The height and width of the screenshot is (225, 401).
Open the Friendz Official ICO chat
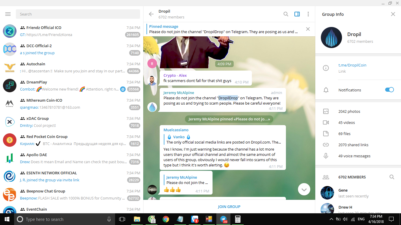72,31
